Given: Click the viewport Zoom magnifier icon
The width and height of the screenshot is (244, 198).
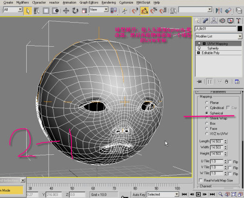Looking at the screenshot, I should [220, 194].
